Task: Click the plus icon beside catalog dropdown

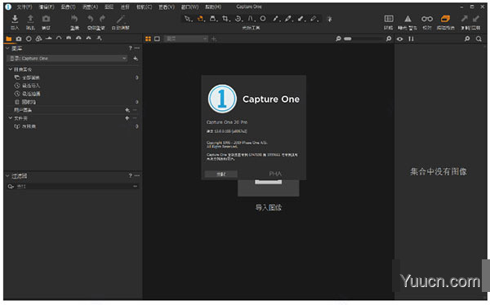Action: [136, 59]
